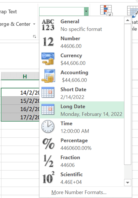Select the Scientific notation icon

(x=48, y=177)
